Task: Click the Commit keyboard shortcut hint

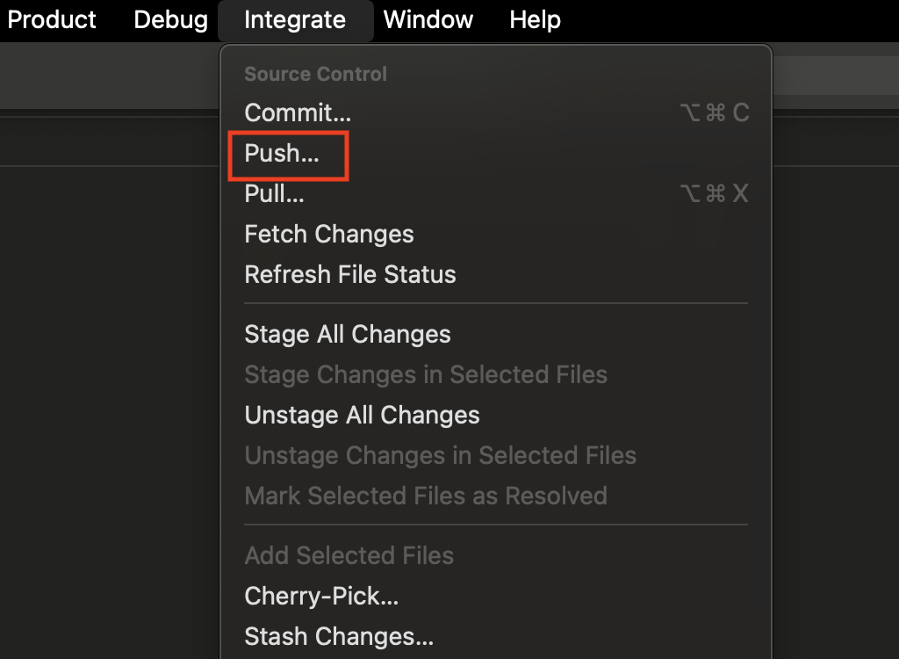Action: pos(715,112)
